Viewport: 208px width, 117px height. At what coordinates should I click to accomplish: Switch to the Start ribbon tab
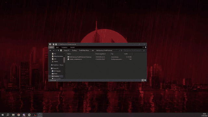pyautogui.click(x=57, y=47)
